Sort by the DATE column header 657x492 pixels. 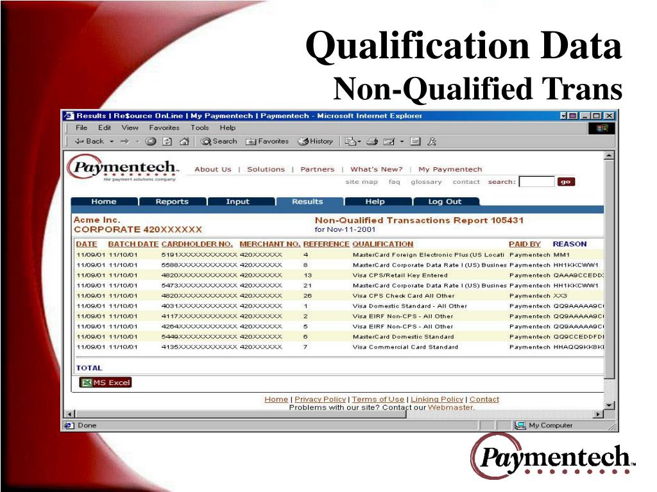[87, 244]
